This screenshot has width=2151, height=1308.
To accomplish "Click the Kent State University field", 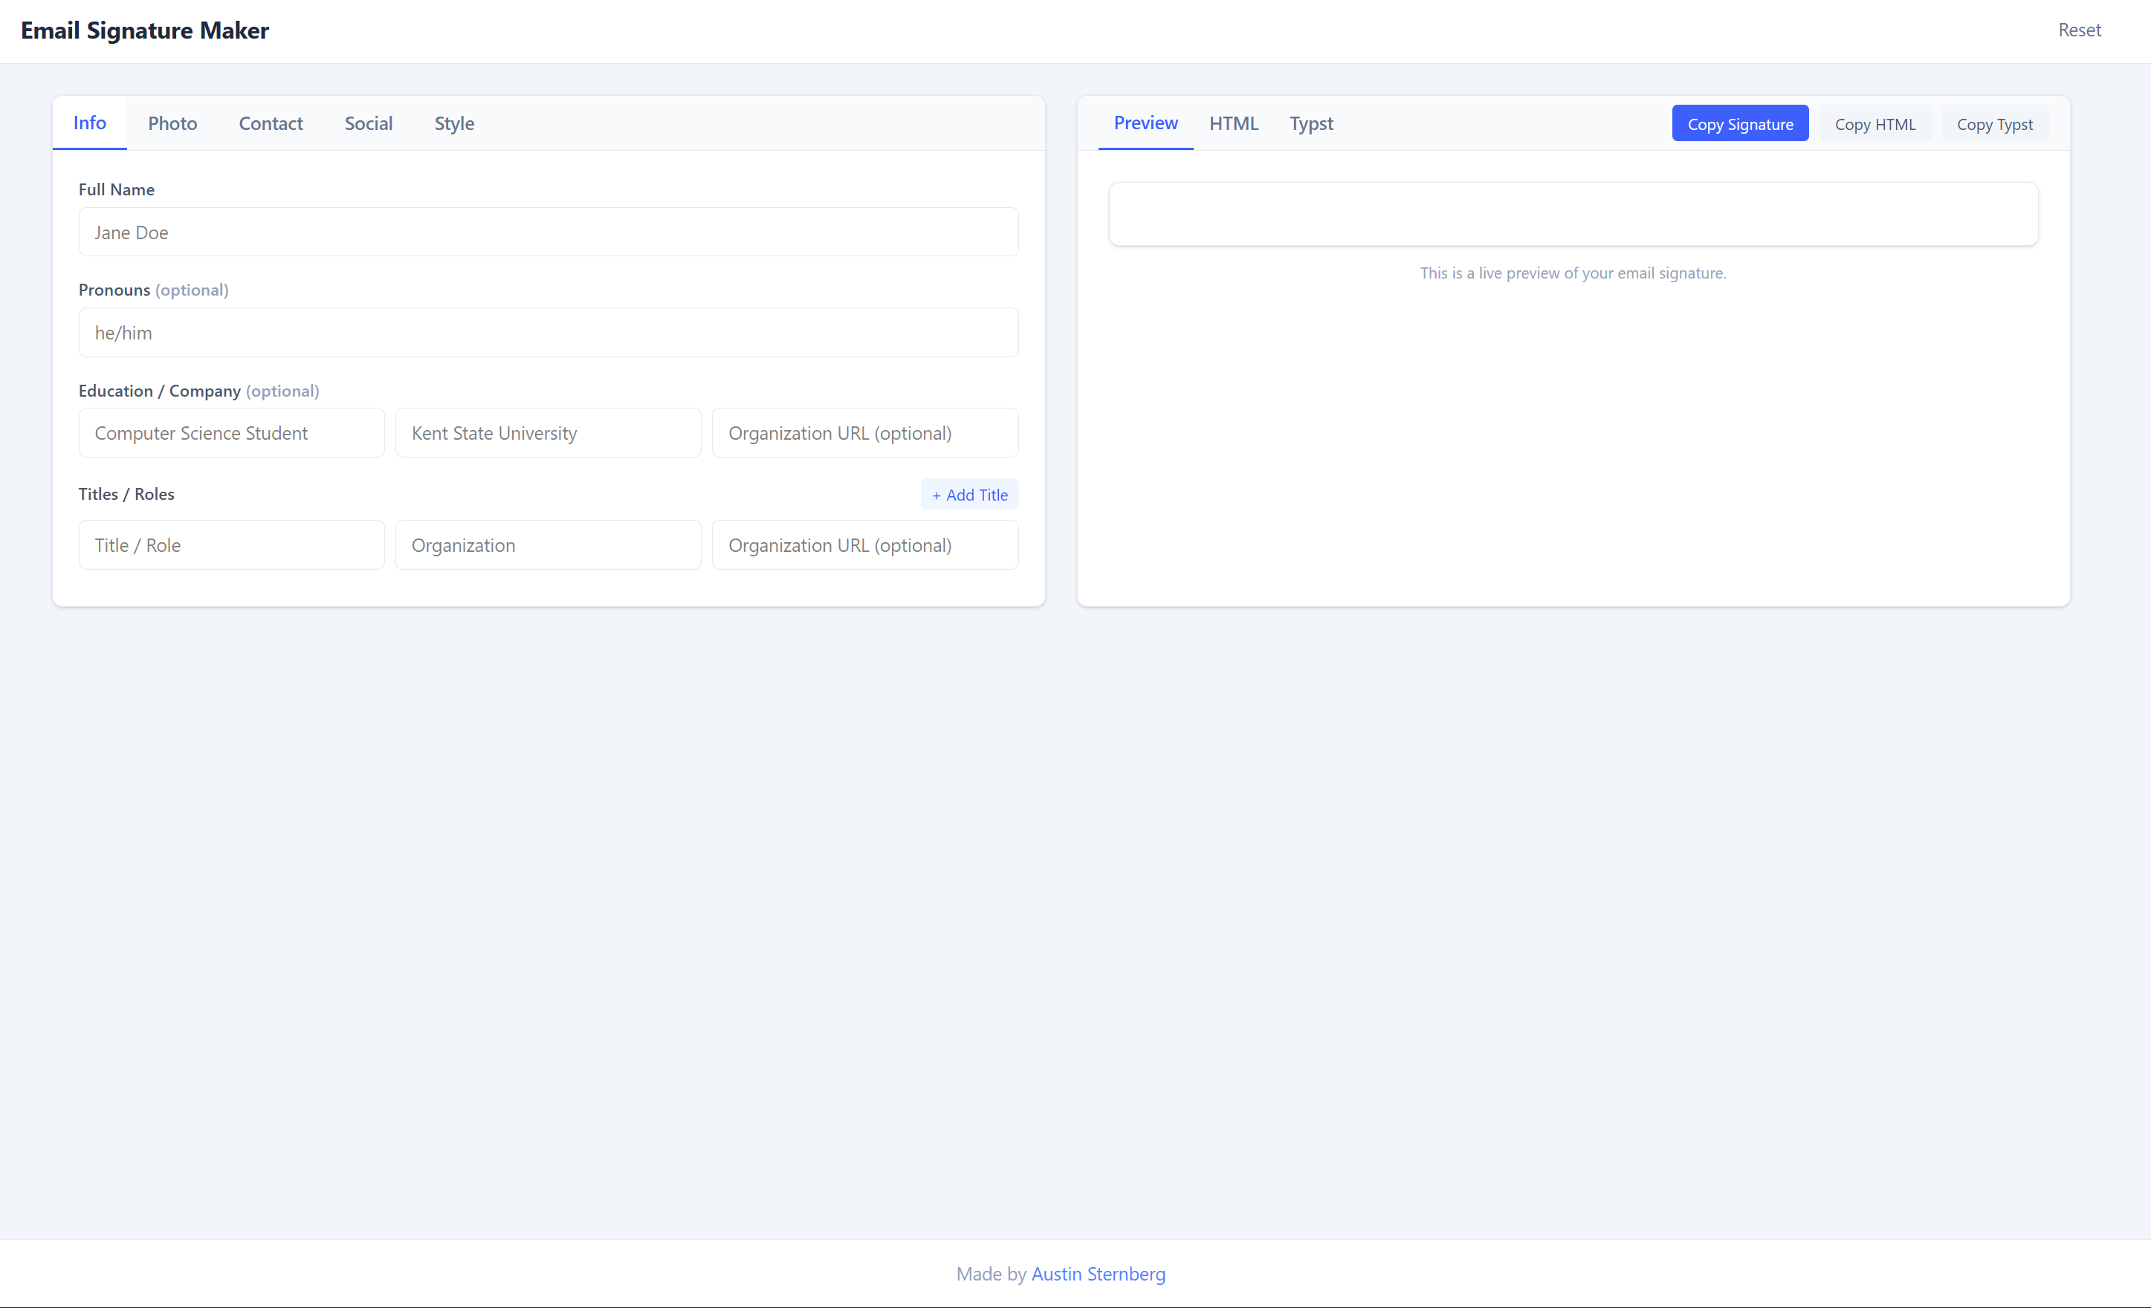I will 549,432.
